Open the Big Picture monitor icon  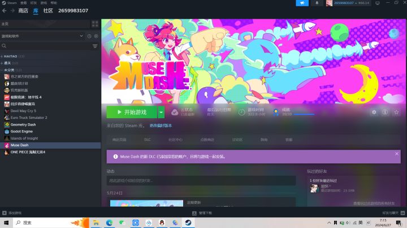tap(378, 3)
